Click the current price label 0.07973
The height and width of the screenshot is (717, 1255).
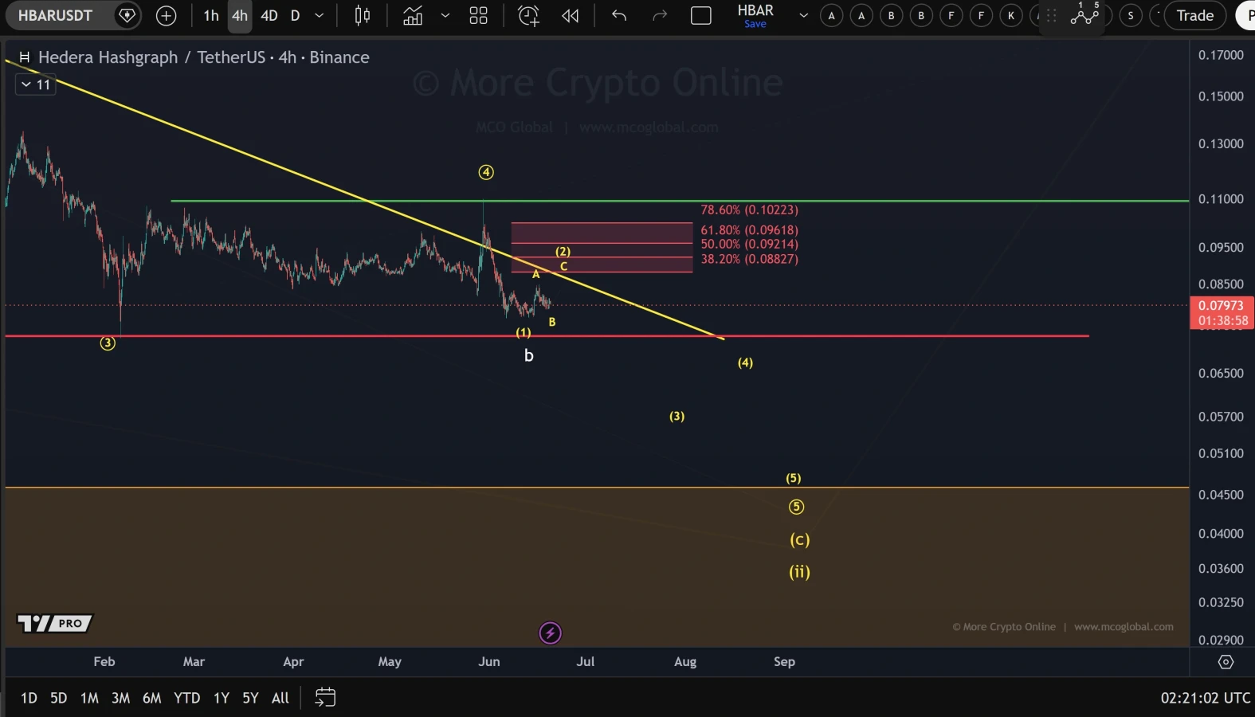point(1222,306)
